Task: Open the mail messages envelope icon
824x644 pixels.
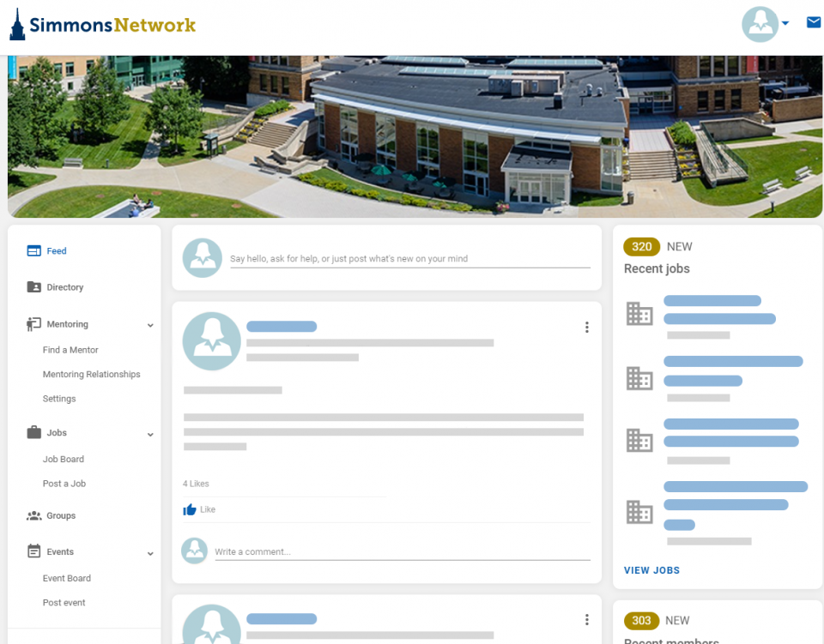Action: pyautogui.click(x=813, y=23)
